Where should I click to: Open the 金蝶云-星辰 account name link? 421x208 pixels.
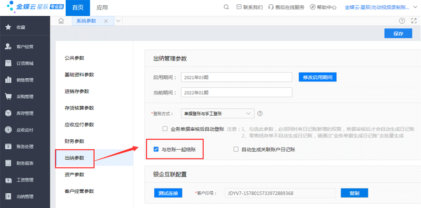pyautogui.click(x=377, y=7)
